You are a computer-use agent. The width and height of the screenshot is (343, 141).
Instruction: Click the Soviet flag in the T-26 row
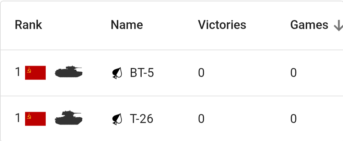pos(35,119)
